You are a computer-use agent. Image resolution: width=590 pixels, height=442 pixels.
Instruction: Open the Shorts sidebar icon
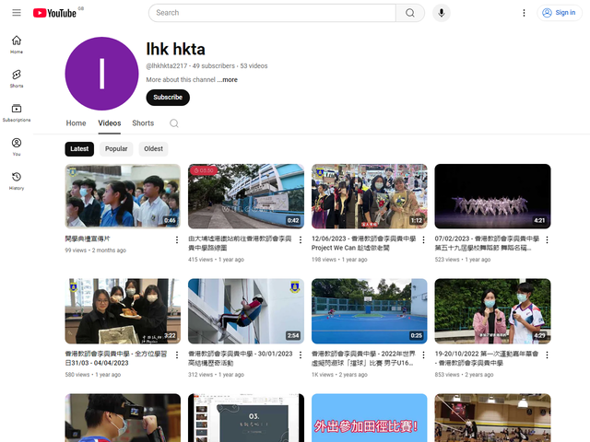click(x=17, y=77)
